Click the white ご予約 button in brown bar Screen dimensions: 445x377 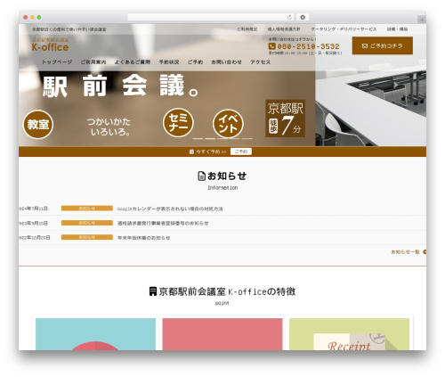pyautogui.click(x=241, y=152)
